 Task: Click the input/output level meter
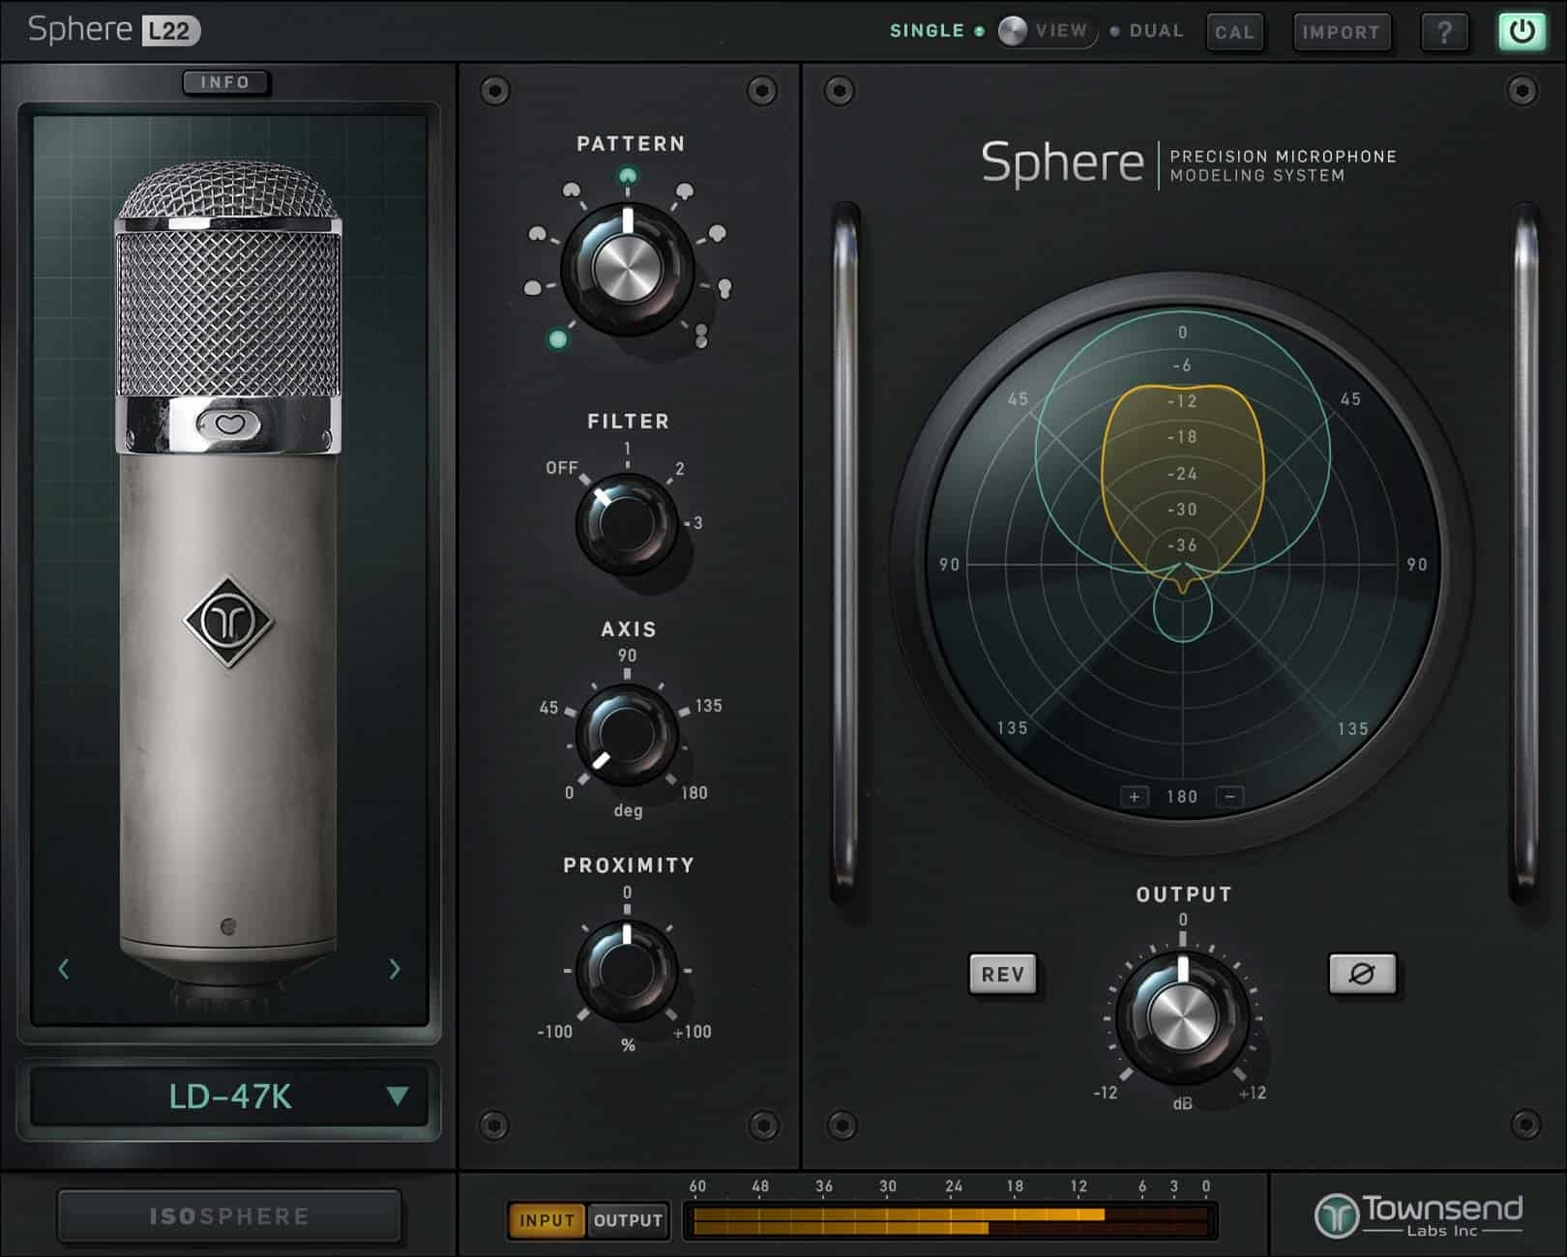(x=952, y=1220)
